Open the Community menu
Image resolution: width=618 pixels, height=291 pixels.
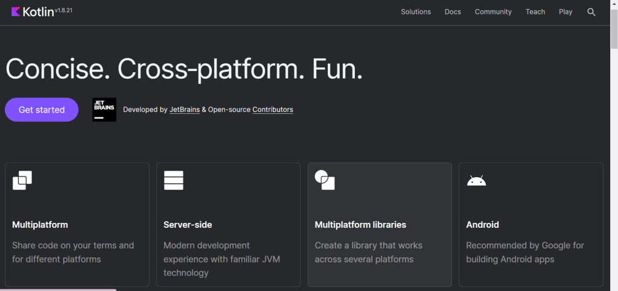point(493,12)
